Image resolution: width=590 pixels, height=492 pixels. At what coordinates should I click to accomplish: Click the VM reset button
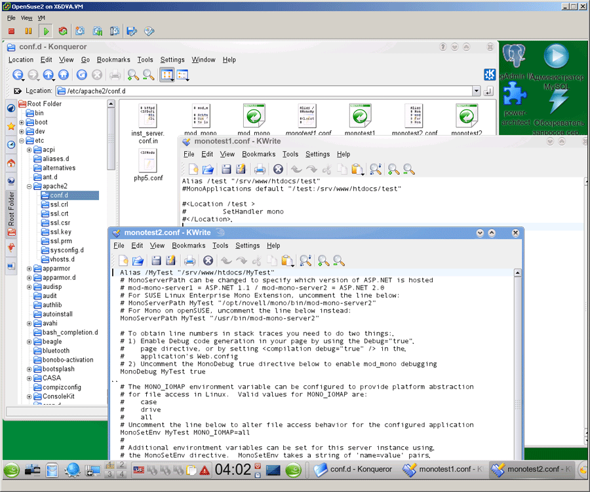[x=63, y=31]
